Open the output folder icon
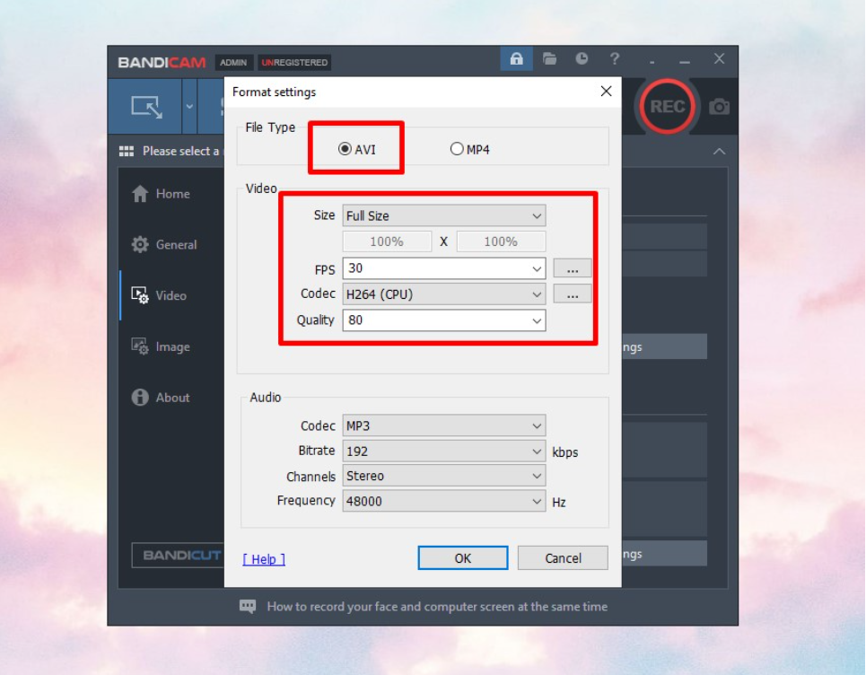Viewport: 866px width, 675px height. pyautogui.click(x=549, y=58)
